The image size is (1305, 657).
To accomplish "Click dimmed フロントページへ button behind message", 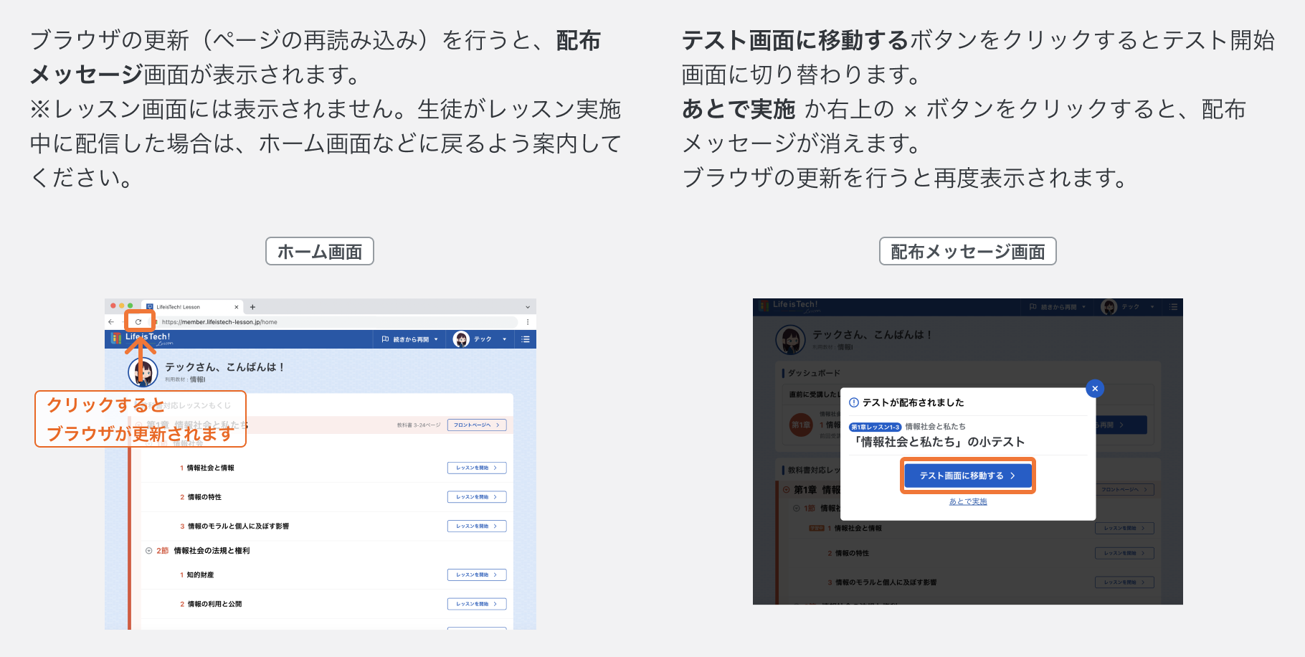I will pyautogui.click(x=1124, y=490).
